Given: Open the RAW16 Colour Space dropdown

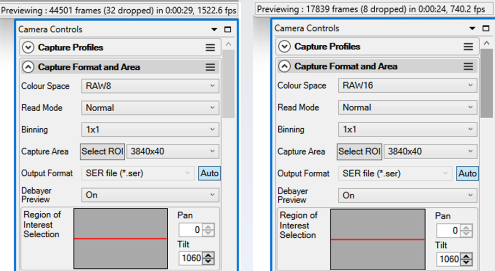Looking at the screenshot, I should click(408, 85).
